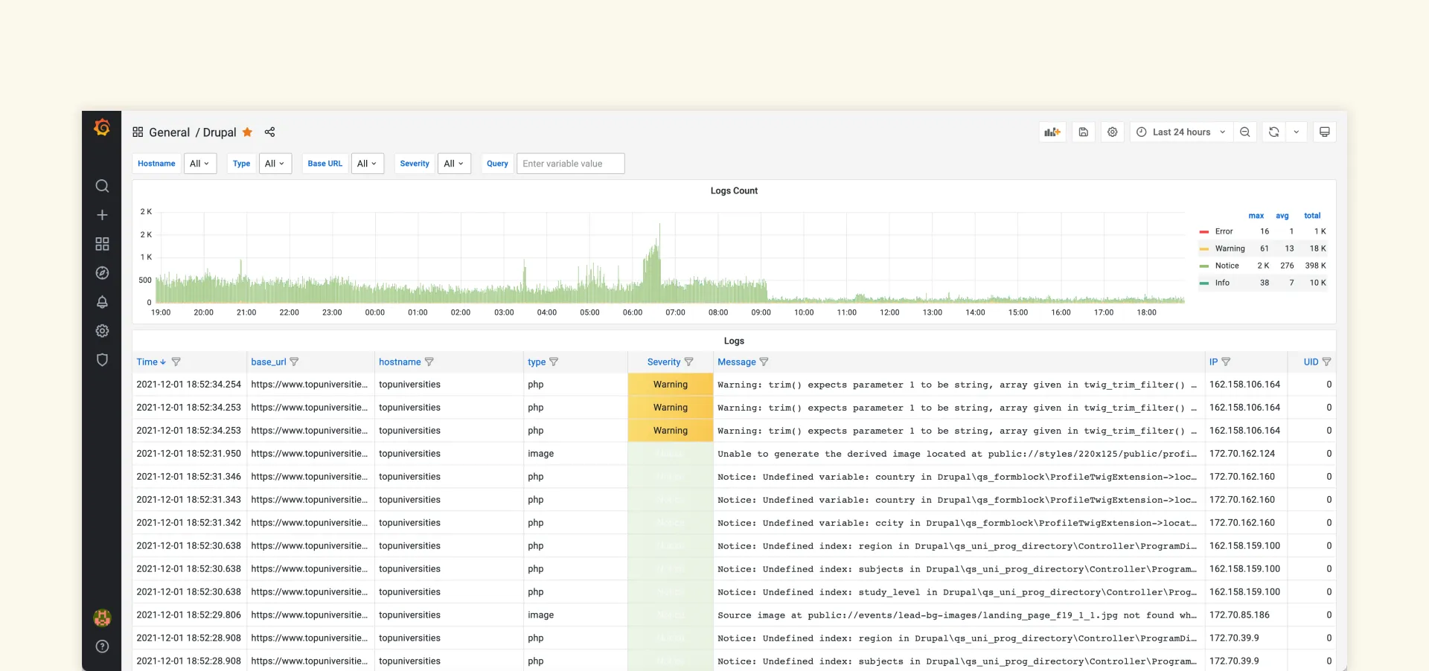Expand the Hostname All dropdown
Viewport: 1429px width, 671px height.
click(x=200, y=164)
